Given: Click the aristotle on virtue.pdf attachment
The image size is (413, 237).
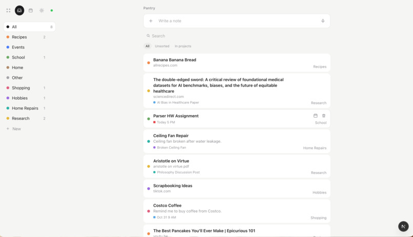Looking at the screenshot, I should point(171,166).
